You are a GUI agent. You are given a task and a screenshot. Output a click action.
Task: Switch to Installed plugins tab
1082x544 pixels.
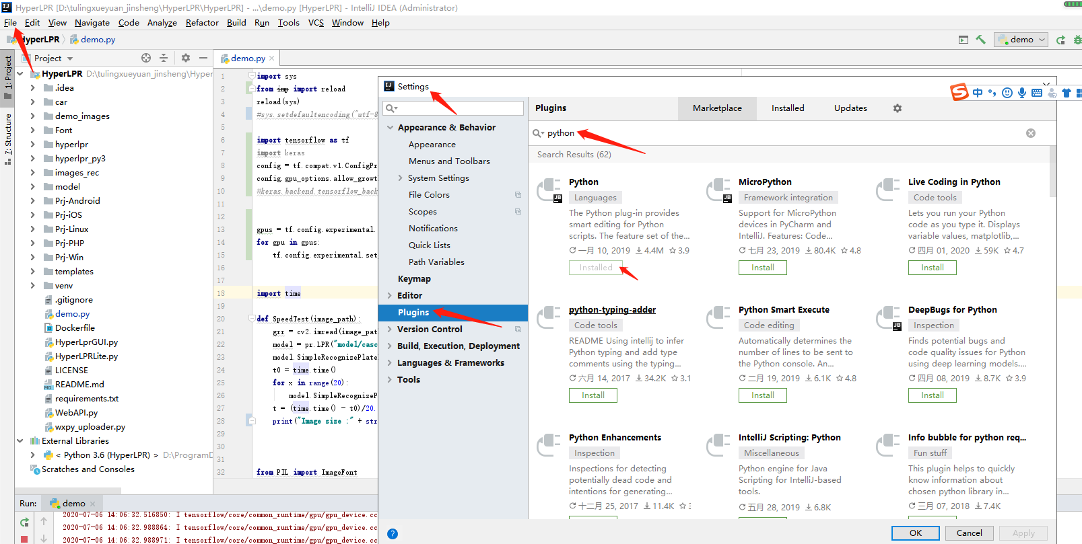(x=788, y=108)
